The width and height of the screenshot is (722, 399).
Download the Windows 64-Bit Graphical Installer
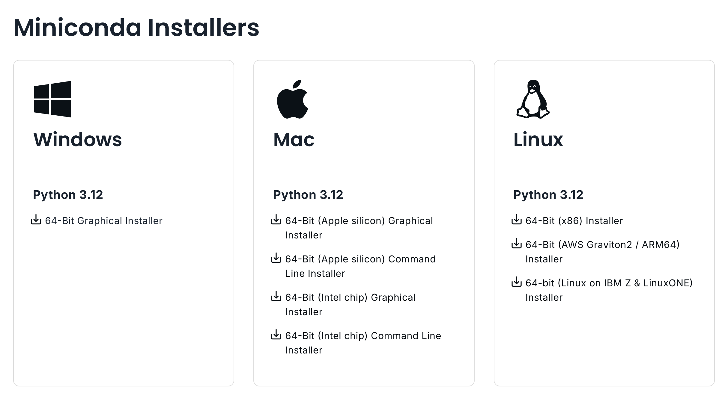(103, 221)
